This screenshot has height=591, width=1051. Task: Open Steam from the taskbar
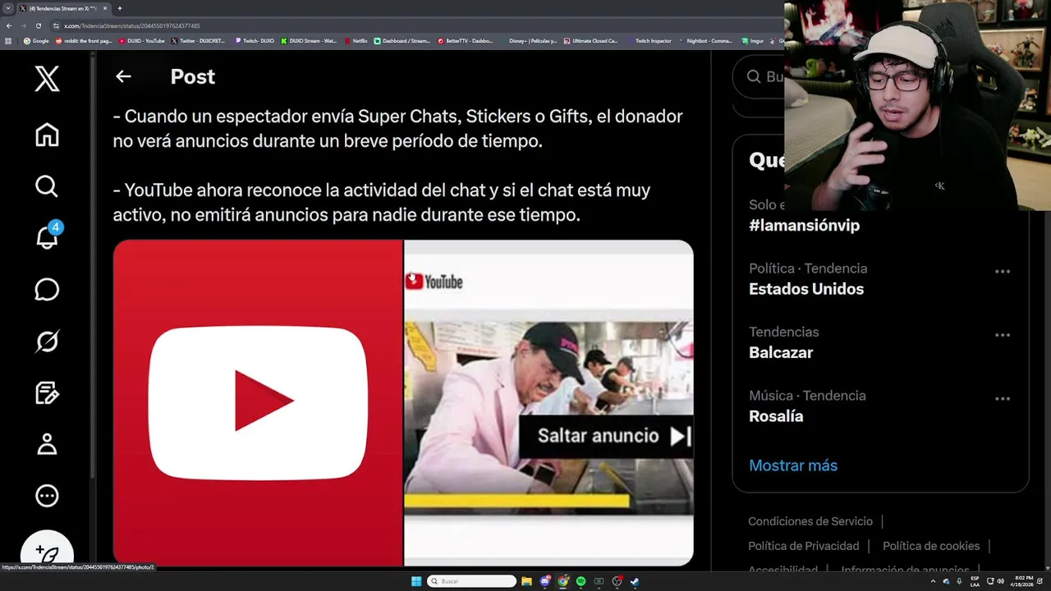635,581
